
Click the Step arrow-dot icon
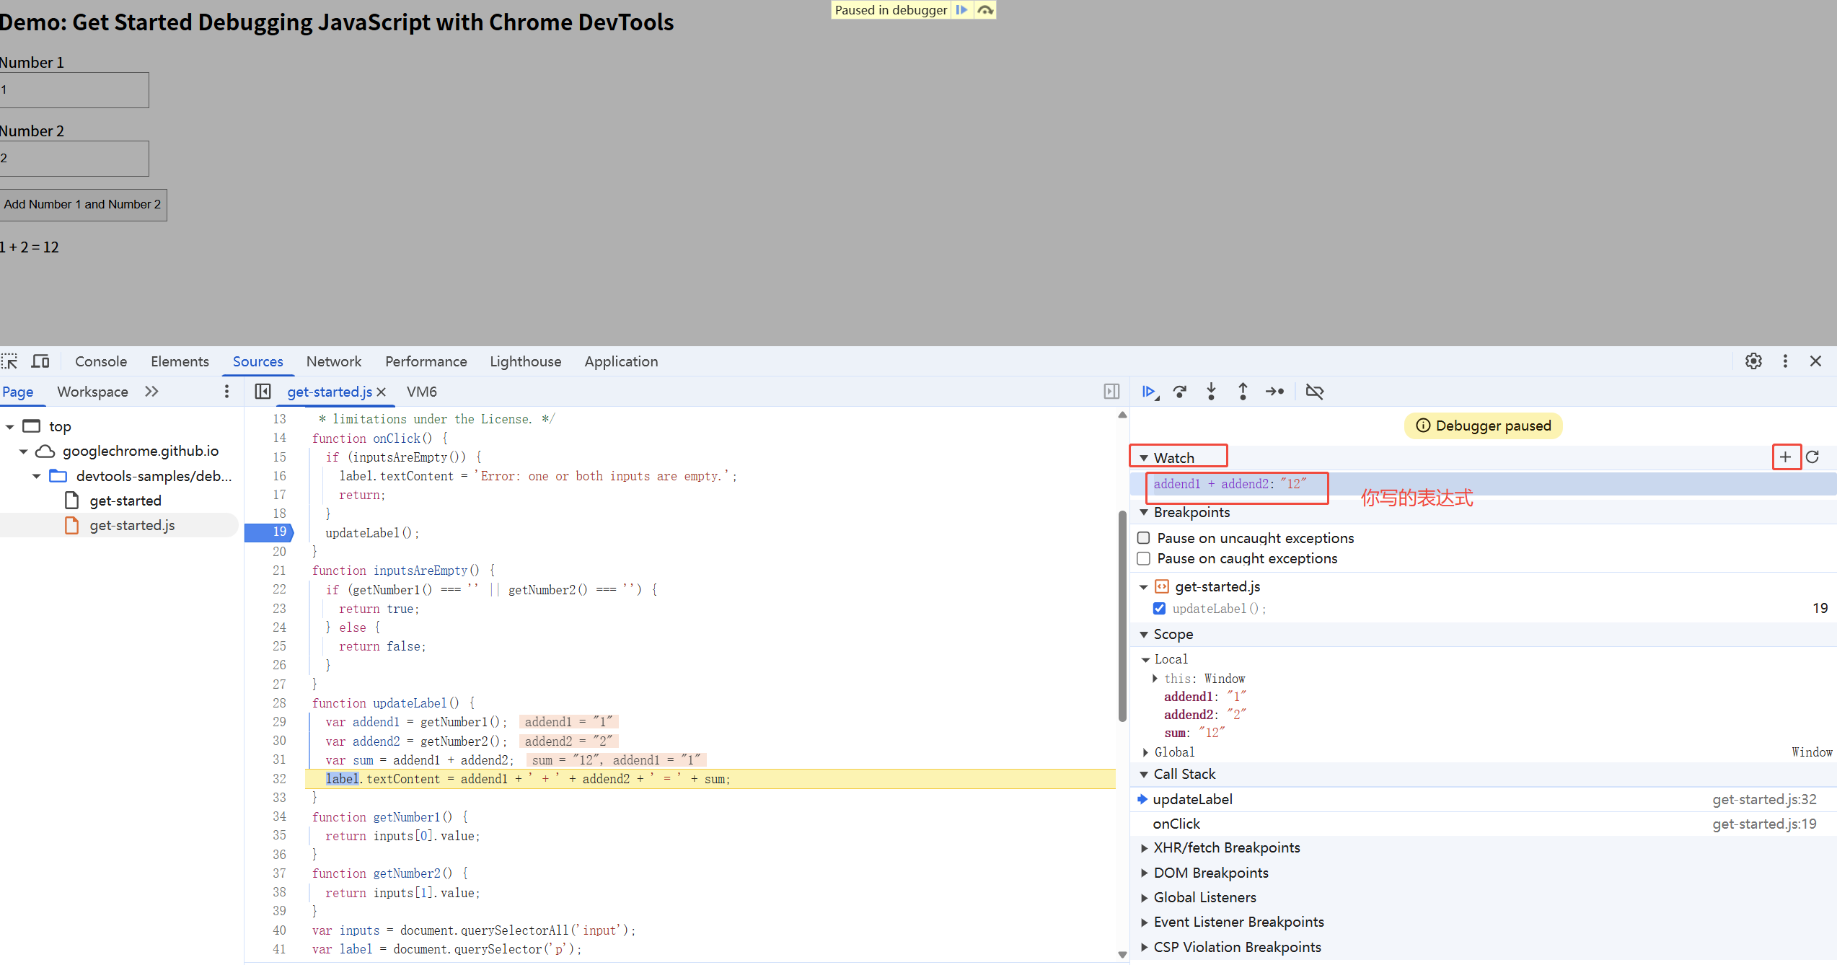coord(1274,392)
